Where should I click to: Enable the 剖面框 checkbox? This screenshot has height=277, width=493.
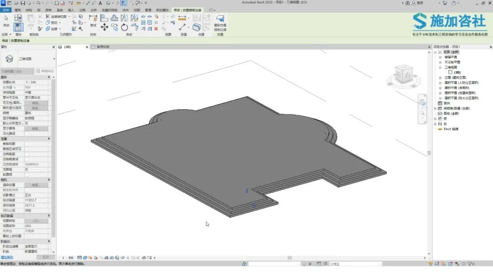tap(27, 175)
